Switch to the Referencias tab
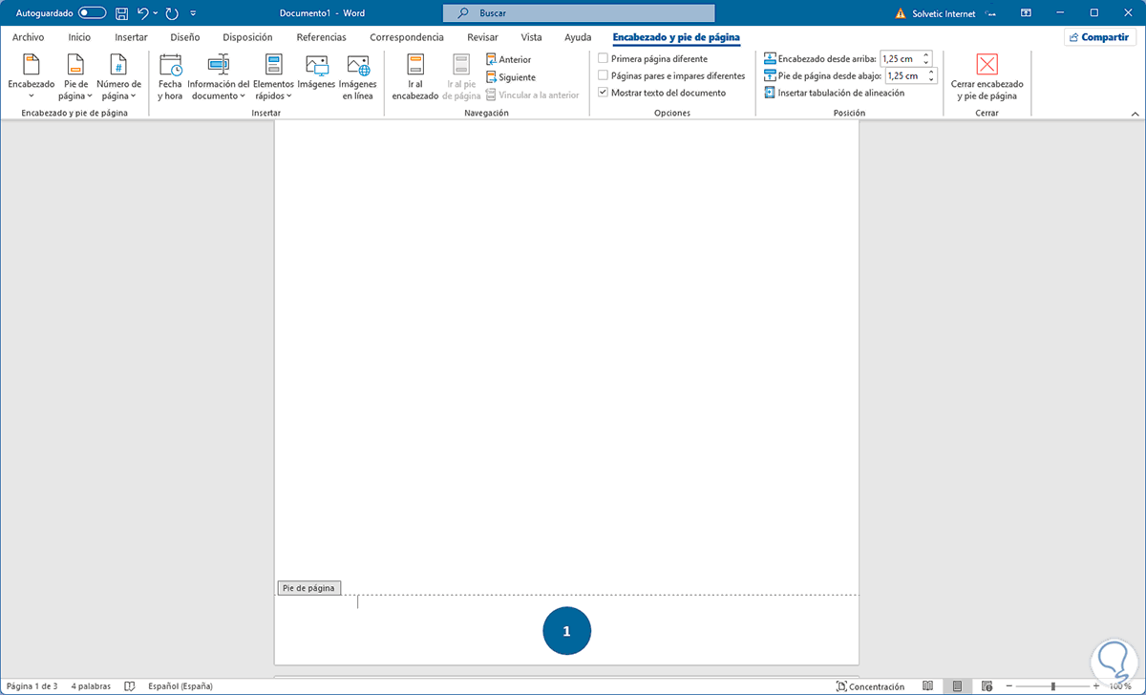This screenshot has width=1146, height=695. [x=321, y=37]
